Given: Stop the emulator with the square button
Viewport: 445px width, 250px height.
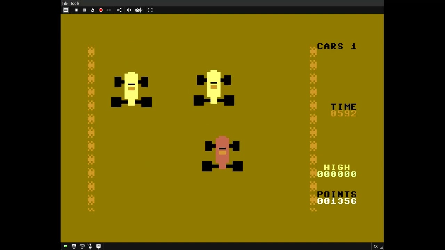Looking at the screenshot, I should tap(84, 10).
